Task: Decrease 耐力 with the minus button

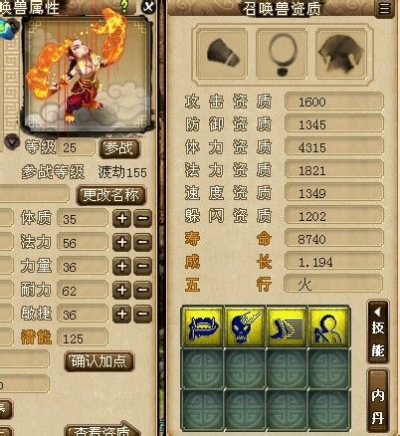Action: tap(143, 290)
